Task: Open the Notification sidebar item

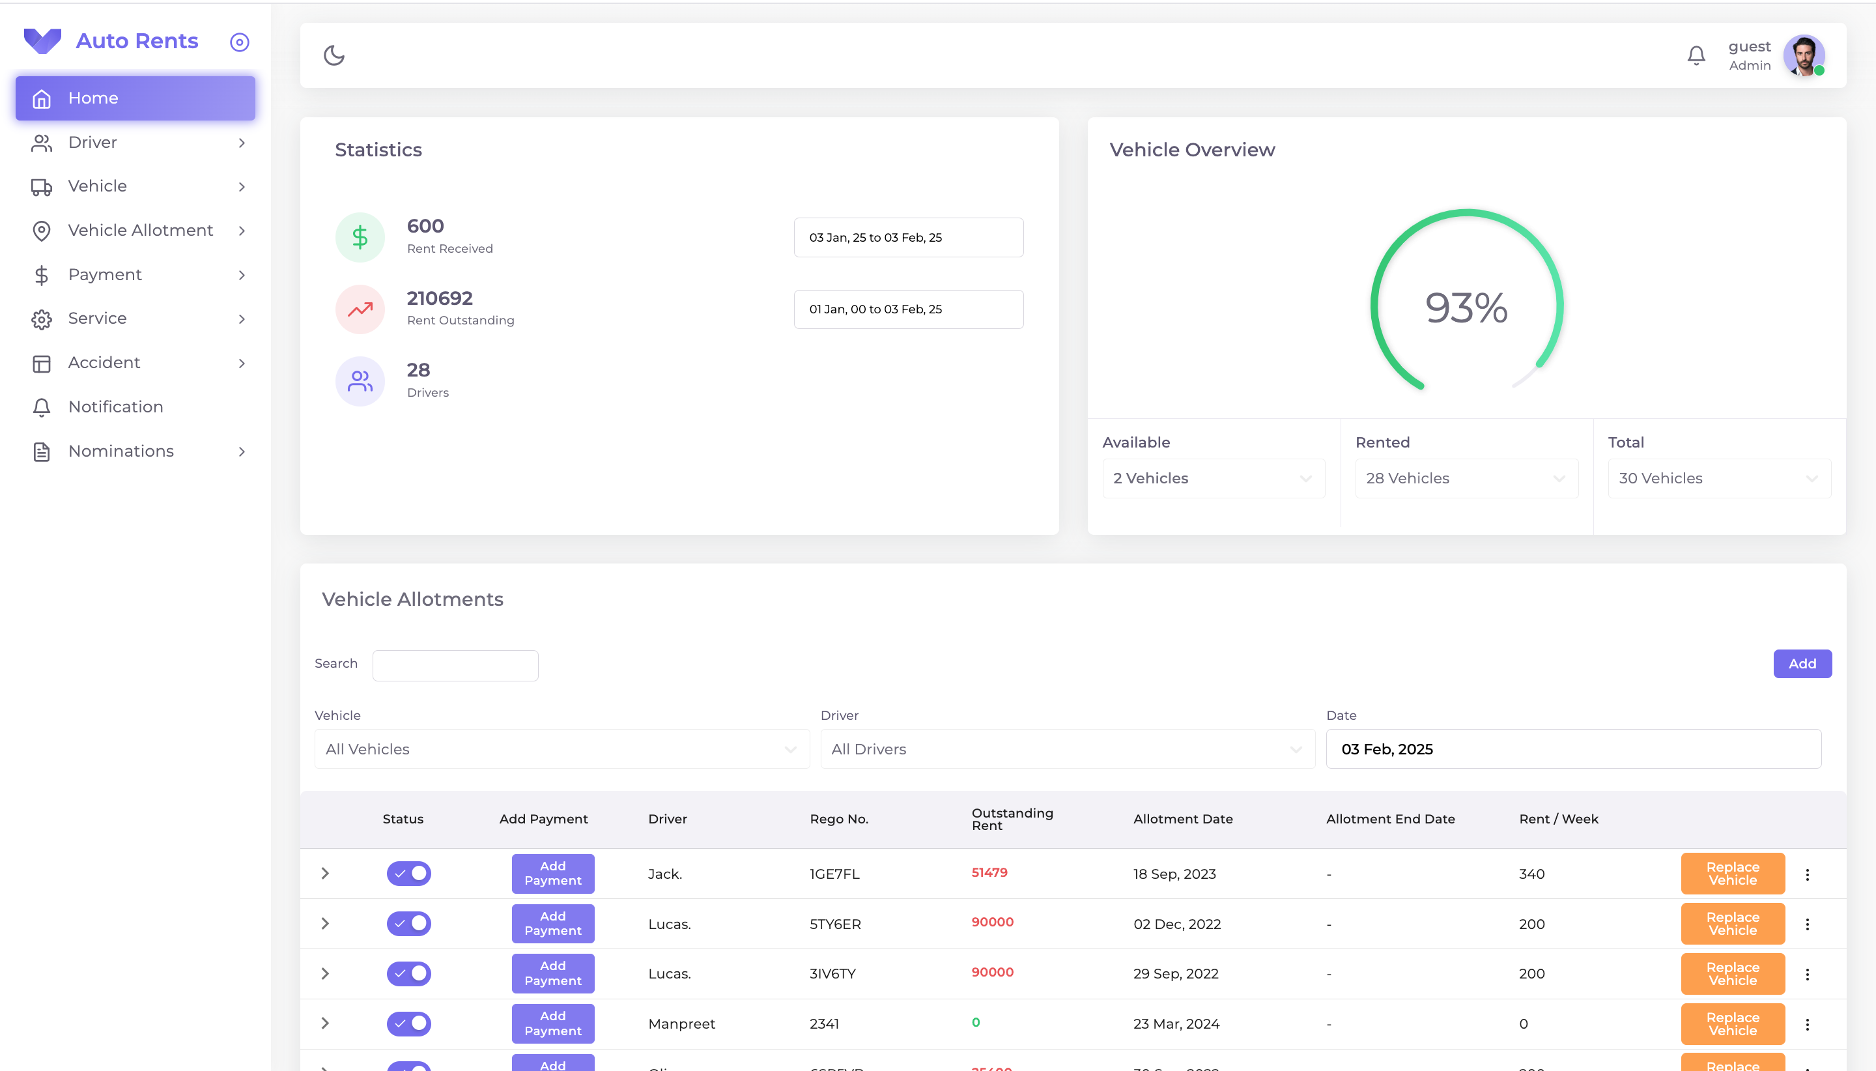Action: [115, 407]
